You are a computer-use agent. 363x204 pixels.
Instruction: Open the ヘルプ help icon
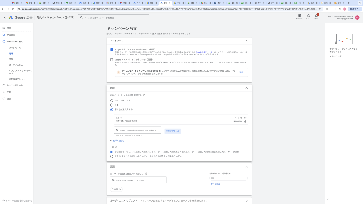pos(308,16)
